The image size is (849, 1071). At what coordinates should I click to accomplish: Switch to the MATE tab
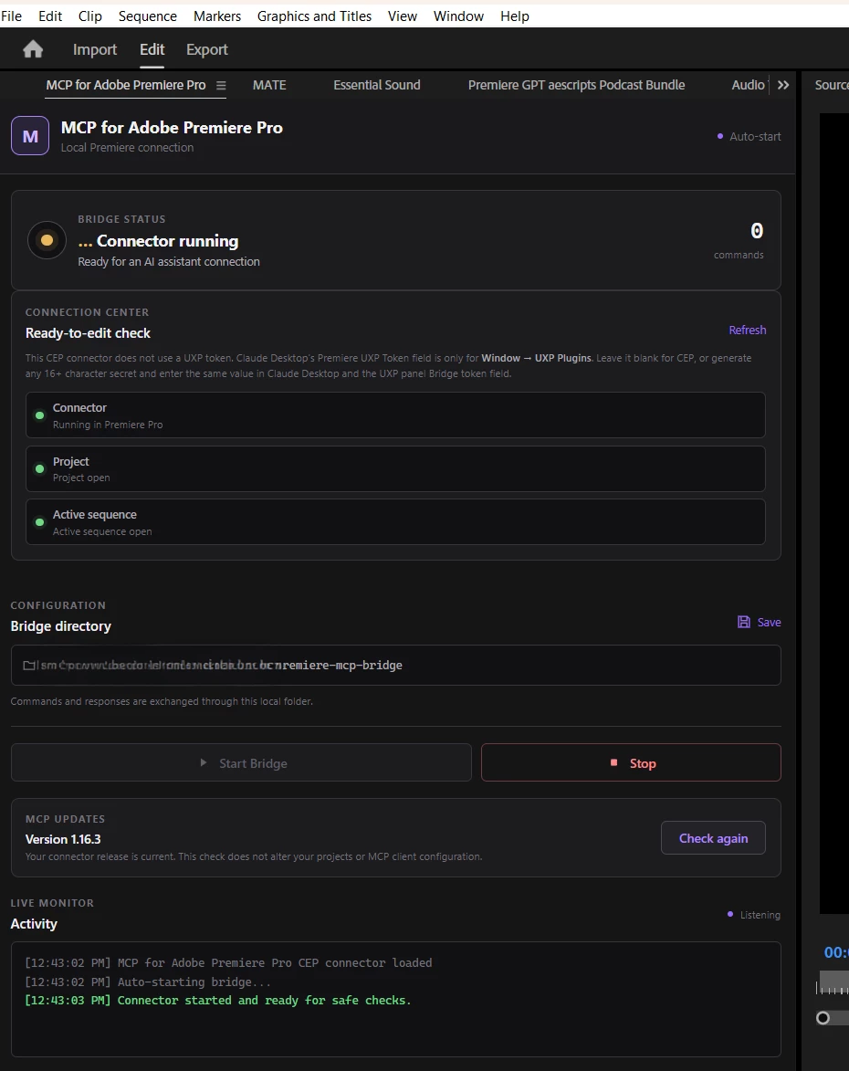pos(269,85)
